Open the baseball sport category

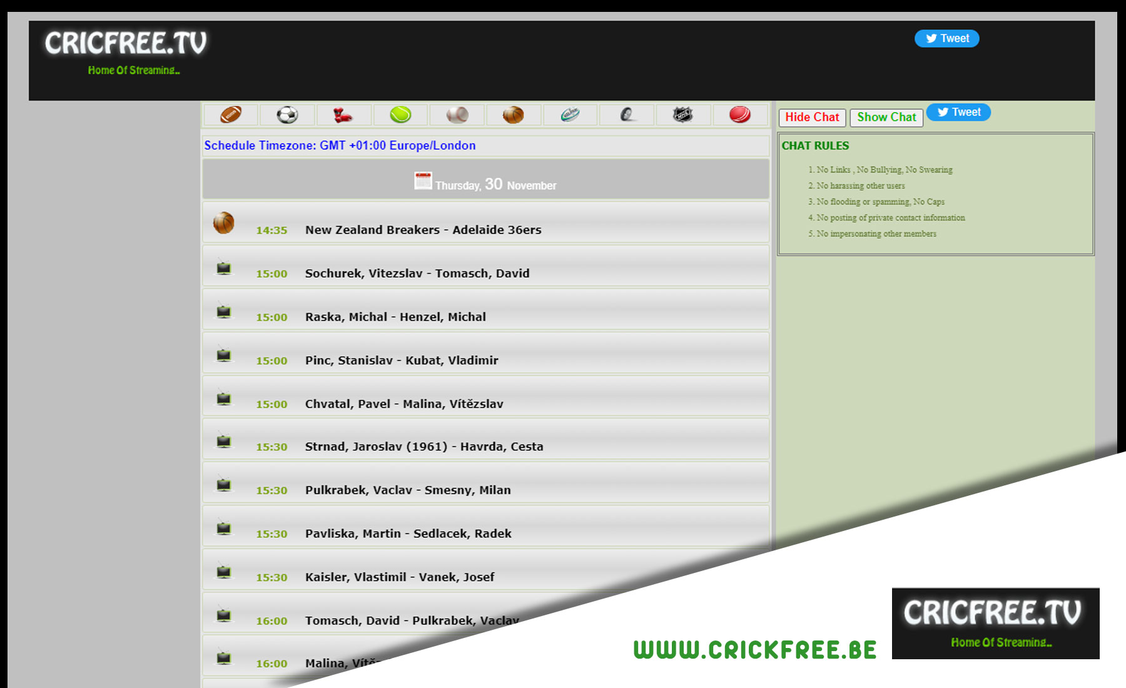[x=457, y=115]
